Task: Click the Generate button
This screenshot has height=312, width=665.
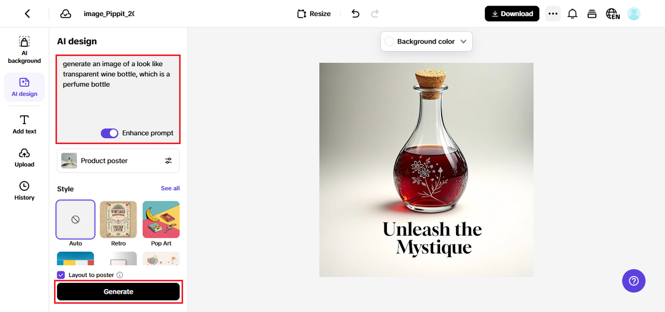Action: click(x=118, y=292)
